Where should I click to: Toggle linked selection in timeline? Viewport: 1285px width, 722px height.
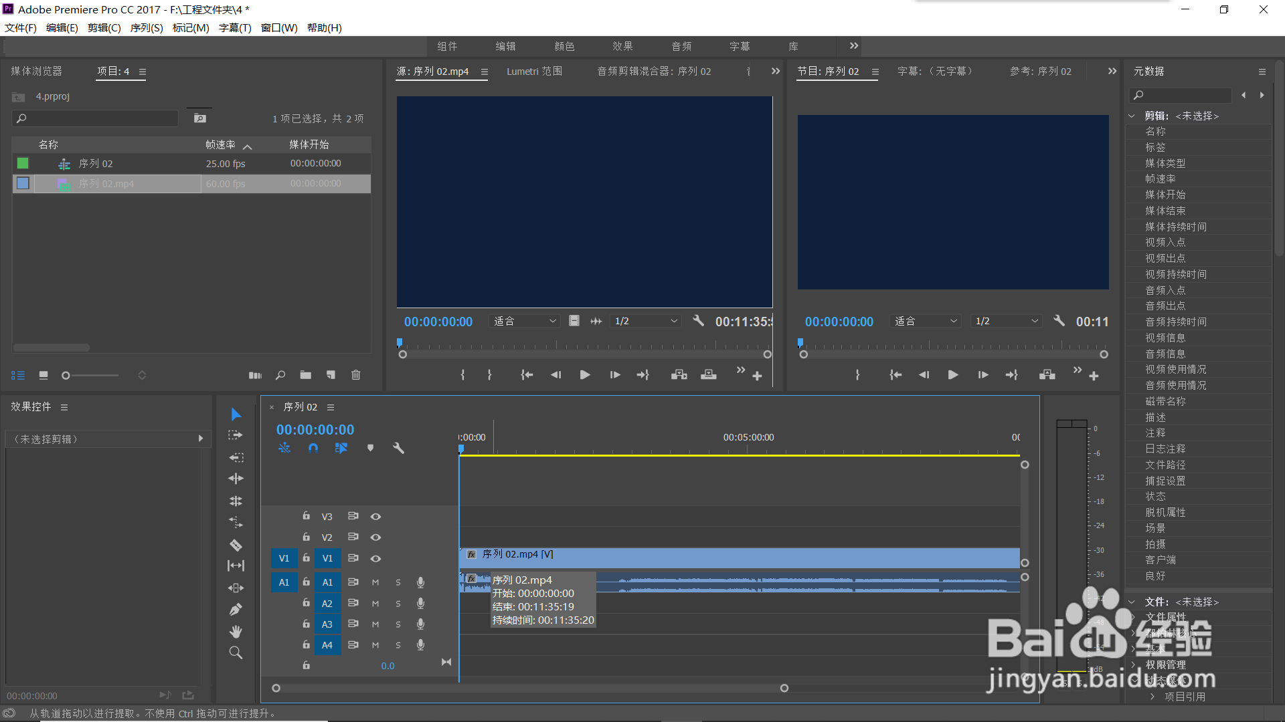(341, 448)
